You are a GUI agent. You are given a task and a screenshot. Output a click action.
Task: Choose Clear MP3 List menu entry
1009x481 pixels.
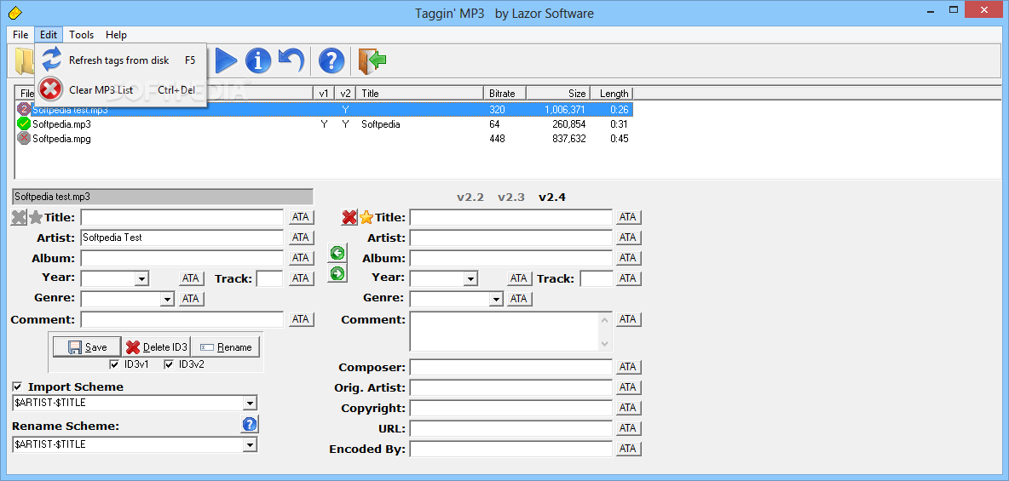tap(121, 89)
